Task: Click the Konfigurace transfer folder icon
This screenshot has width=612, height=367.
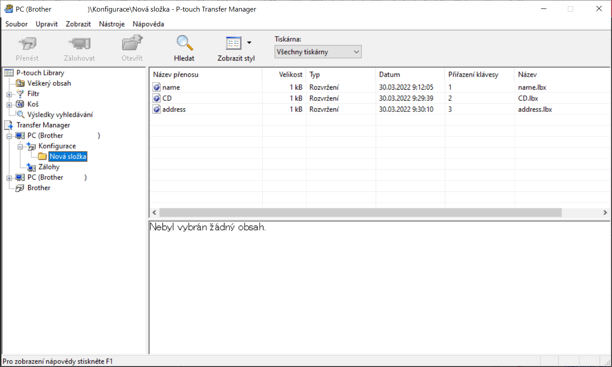Action: (31, 146)
